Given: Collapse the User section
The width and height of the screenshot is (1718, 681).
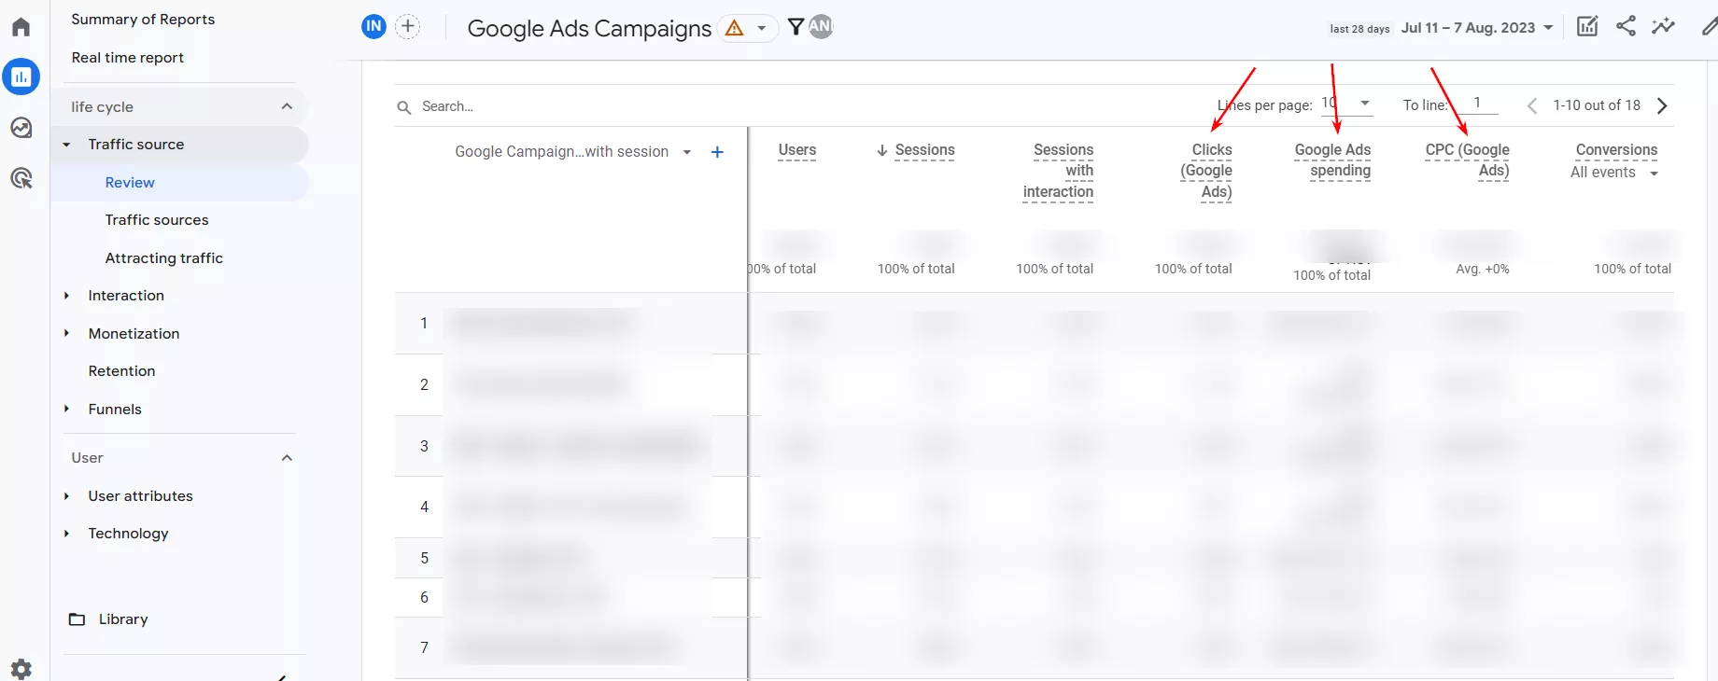Looking at the screenshot, I should pyautogui.click(x=287, y=458).
